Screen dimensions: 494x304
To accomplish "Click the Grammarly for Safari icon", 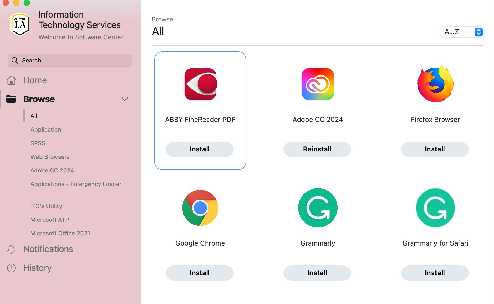I will (435, 208).
